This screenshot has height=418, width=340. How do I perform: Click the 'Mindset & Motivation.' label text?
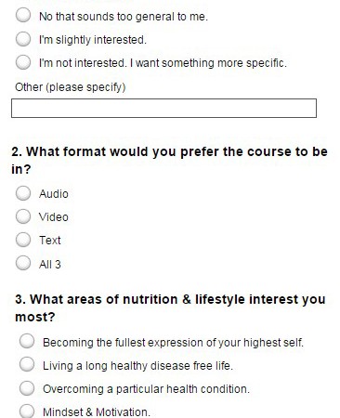[x=97, y=412]
